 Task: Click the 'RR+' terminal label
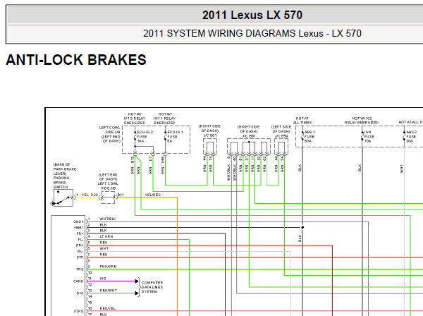coord(80,245)
